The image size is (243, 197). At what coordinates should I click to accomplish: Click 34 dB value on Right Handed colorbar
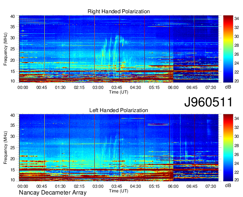(x=237, y=19)
